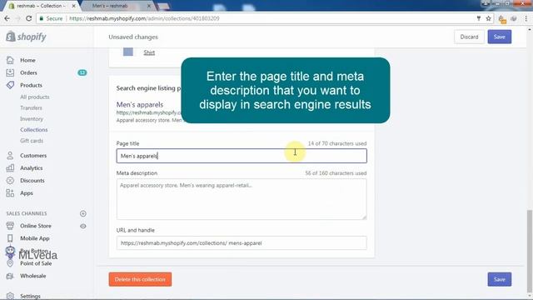Click the Shirt product thumbnail
Viewport: 533px width, 300px height.
click(x=128, y=52)
